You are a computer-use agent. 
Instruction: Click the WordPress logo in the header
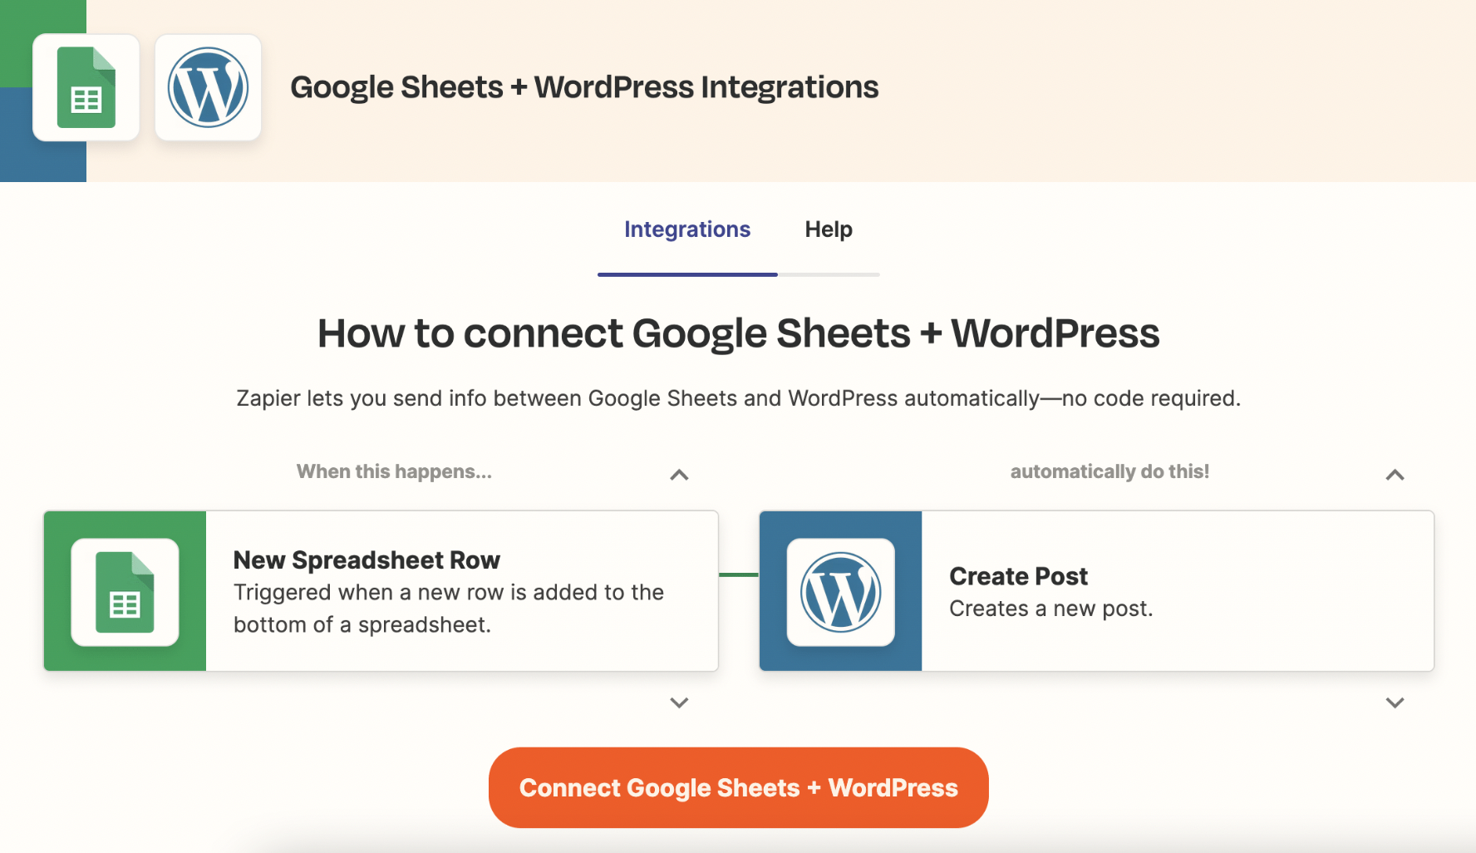tap(208, 87)
